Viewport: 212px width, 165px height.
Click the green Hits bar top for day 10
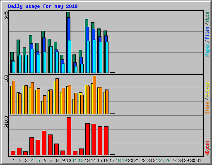(x=68, y=14)
